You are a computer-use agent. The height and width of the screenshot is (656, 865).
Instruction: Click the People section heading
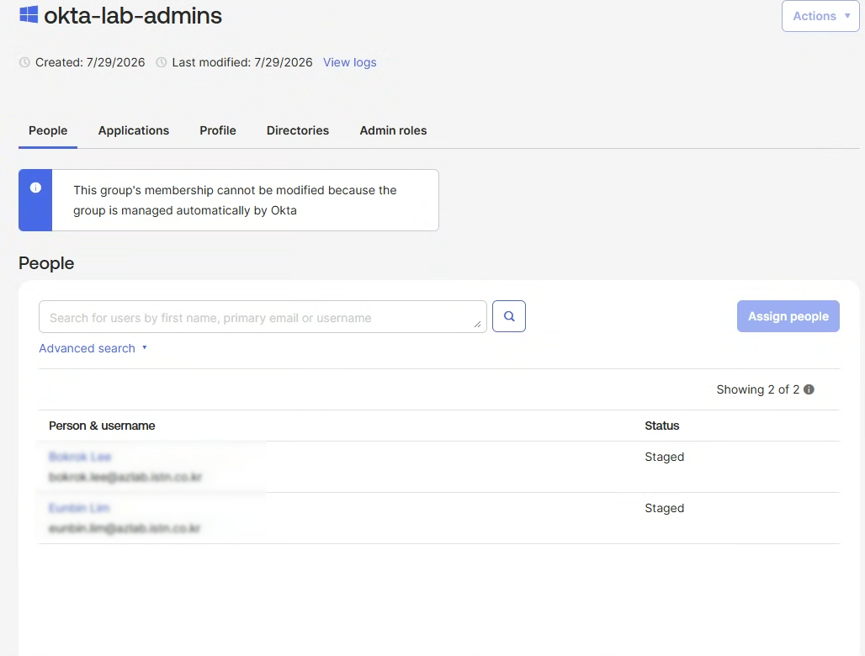tap(46, 263)
